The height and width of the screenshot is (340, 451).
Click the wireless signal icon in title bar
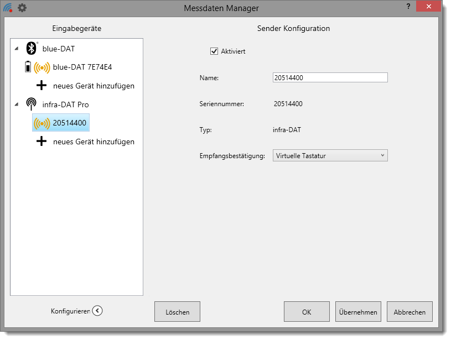[8, 8]
